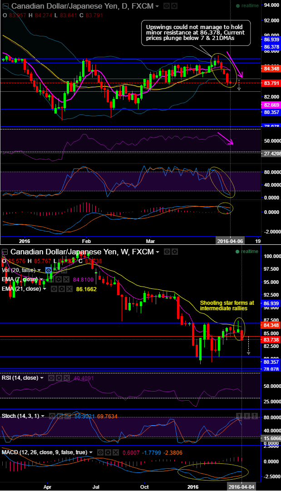
Task: Remove MACD indicator with X icon
Action: (115, 452)
